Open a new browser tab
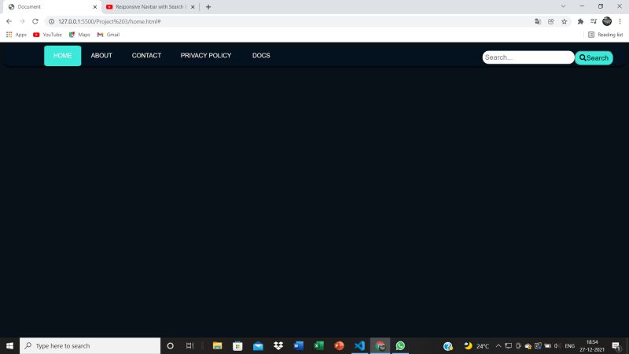629x354 pixels. pos(208,7)
